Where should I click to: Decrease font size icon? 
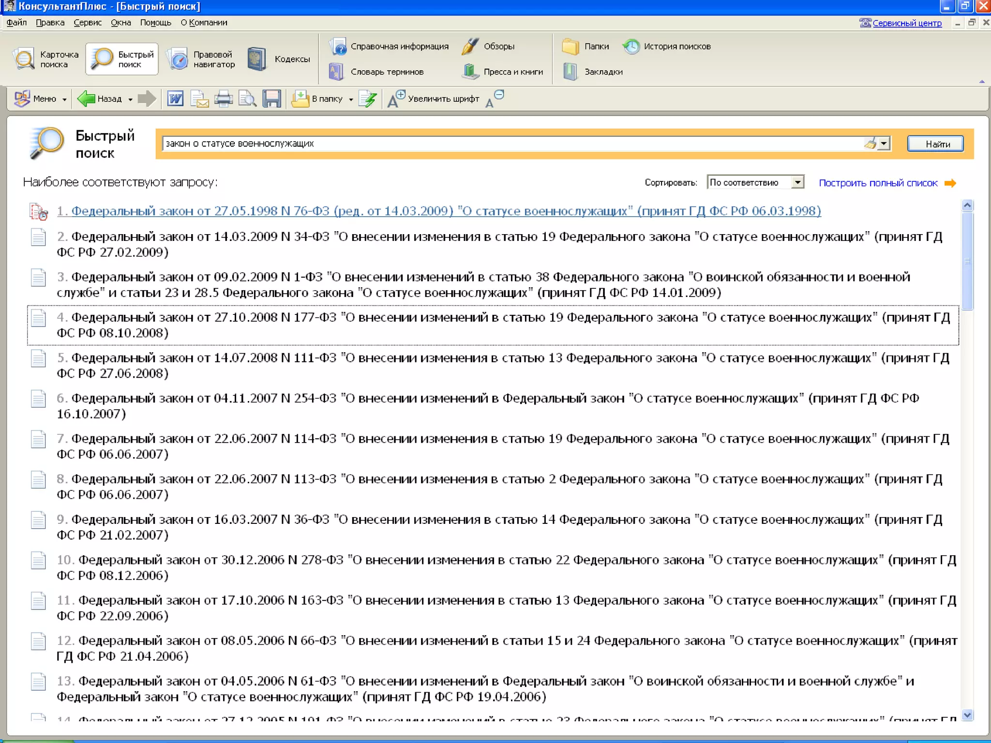pyautogui.click(x=495, y=99)
